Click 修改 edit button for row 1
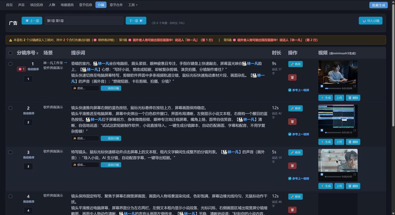The width and height of the screenshot is (395, 215). pos(295,64)
